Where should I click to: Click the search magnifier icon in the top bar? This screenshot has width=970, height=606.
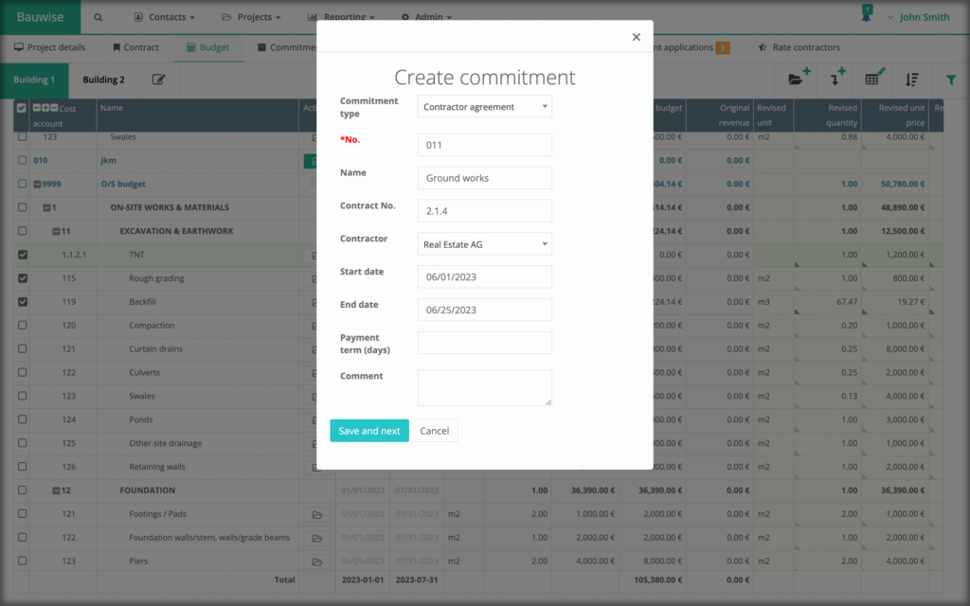point(98,17)
